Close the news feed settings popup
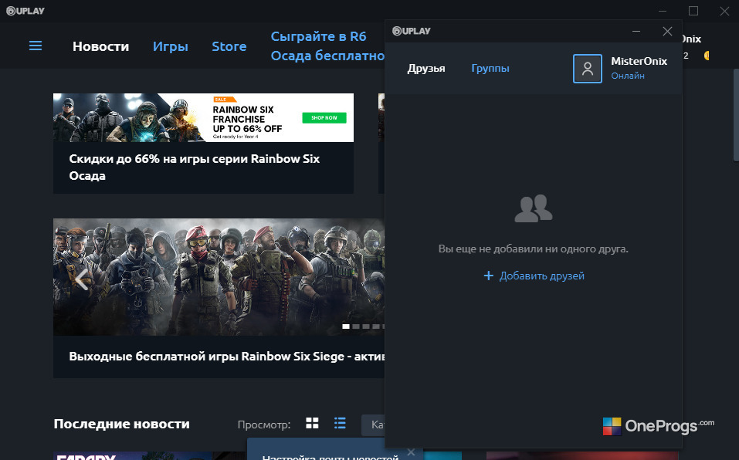The width and height of the screenshot is (739, 460). [x=411, y=452]
